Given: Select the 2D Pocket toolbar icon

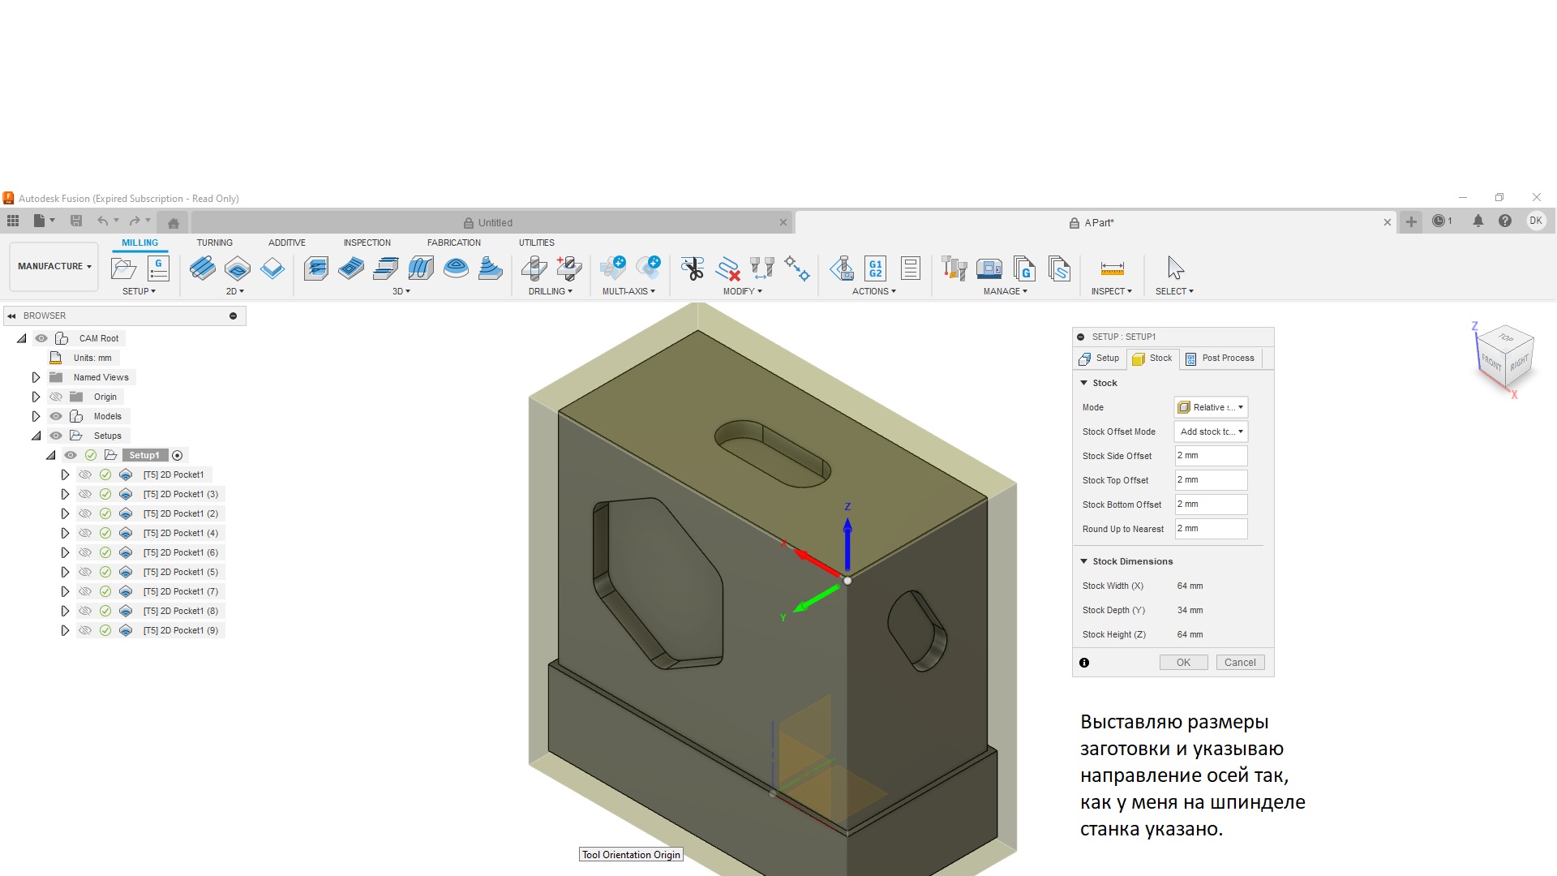Looking at the screenshot, I should (x=238, y=268).
